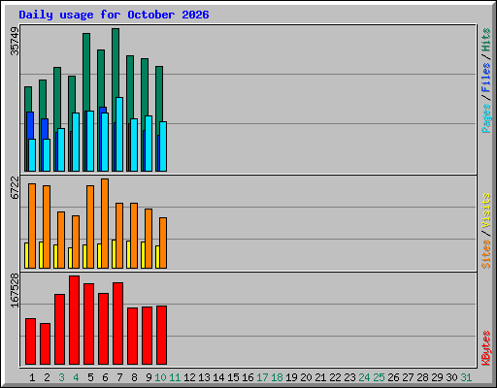Screen dimensions: 497x388
Task: Click green day 24 on the x-axis
Action: [x=364, y=377]
